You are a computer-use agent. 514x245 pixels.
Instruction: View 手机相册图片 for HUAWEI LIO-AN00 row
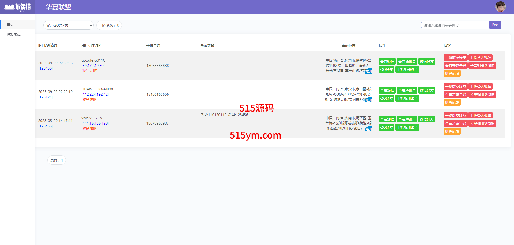pyautogui.click(x=407, y=98)
